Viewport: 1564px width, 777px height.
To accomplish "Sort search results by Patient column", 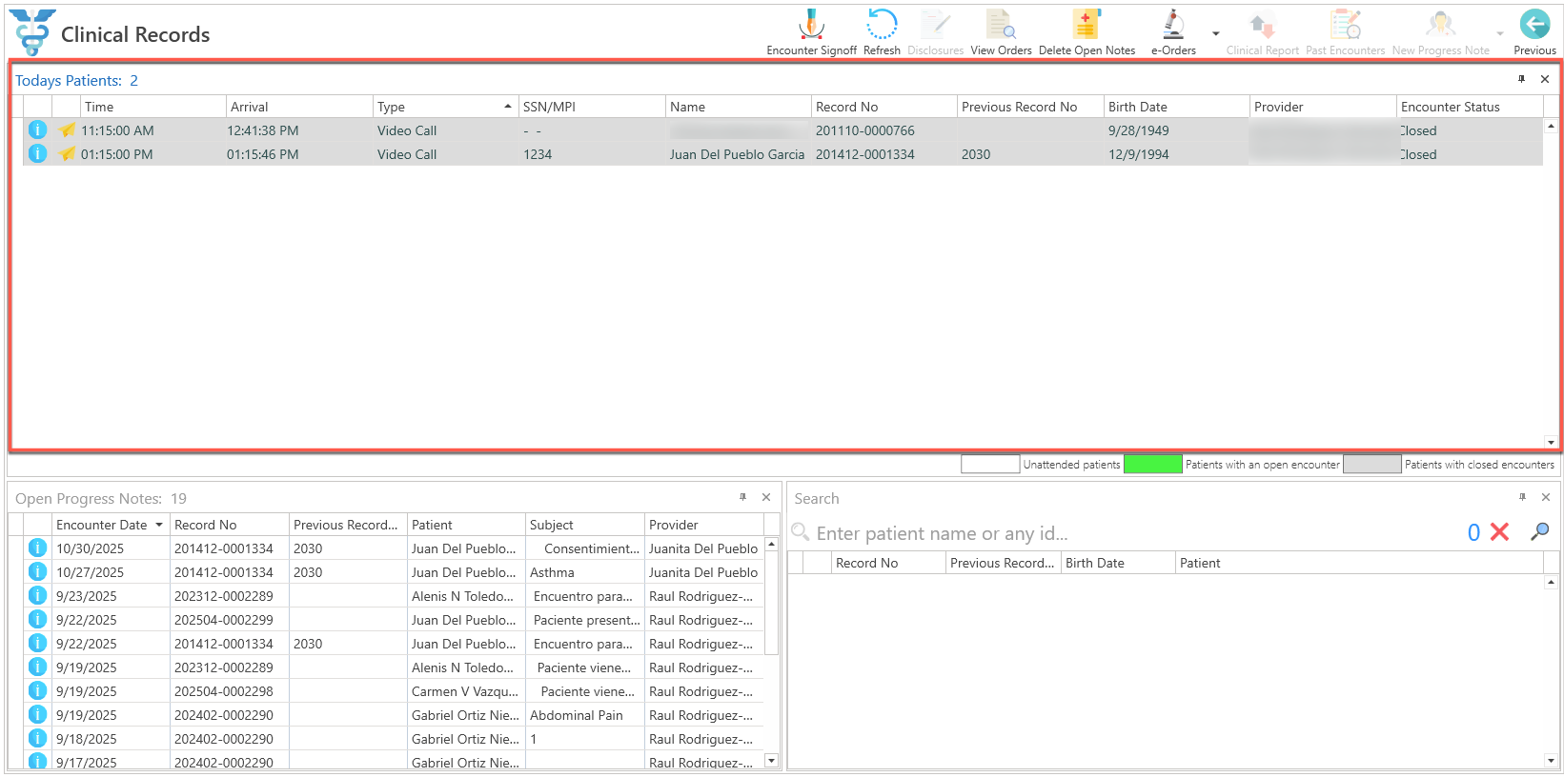I will coord(1358,563).
